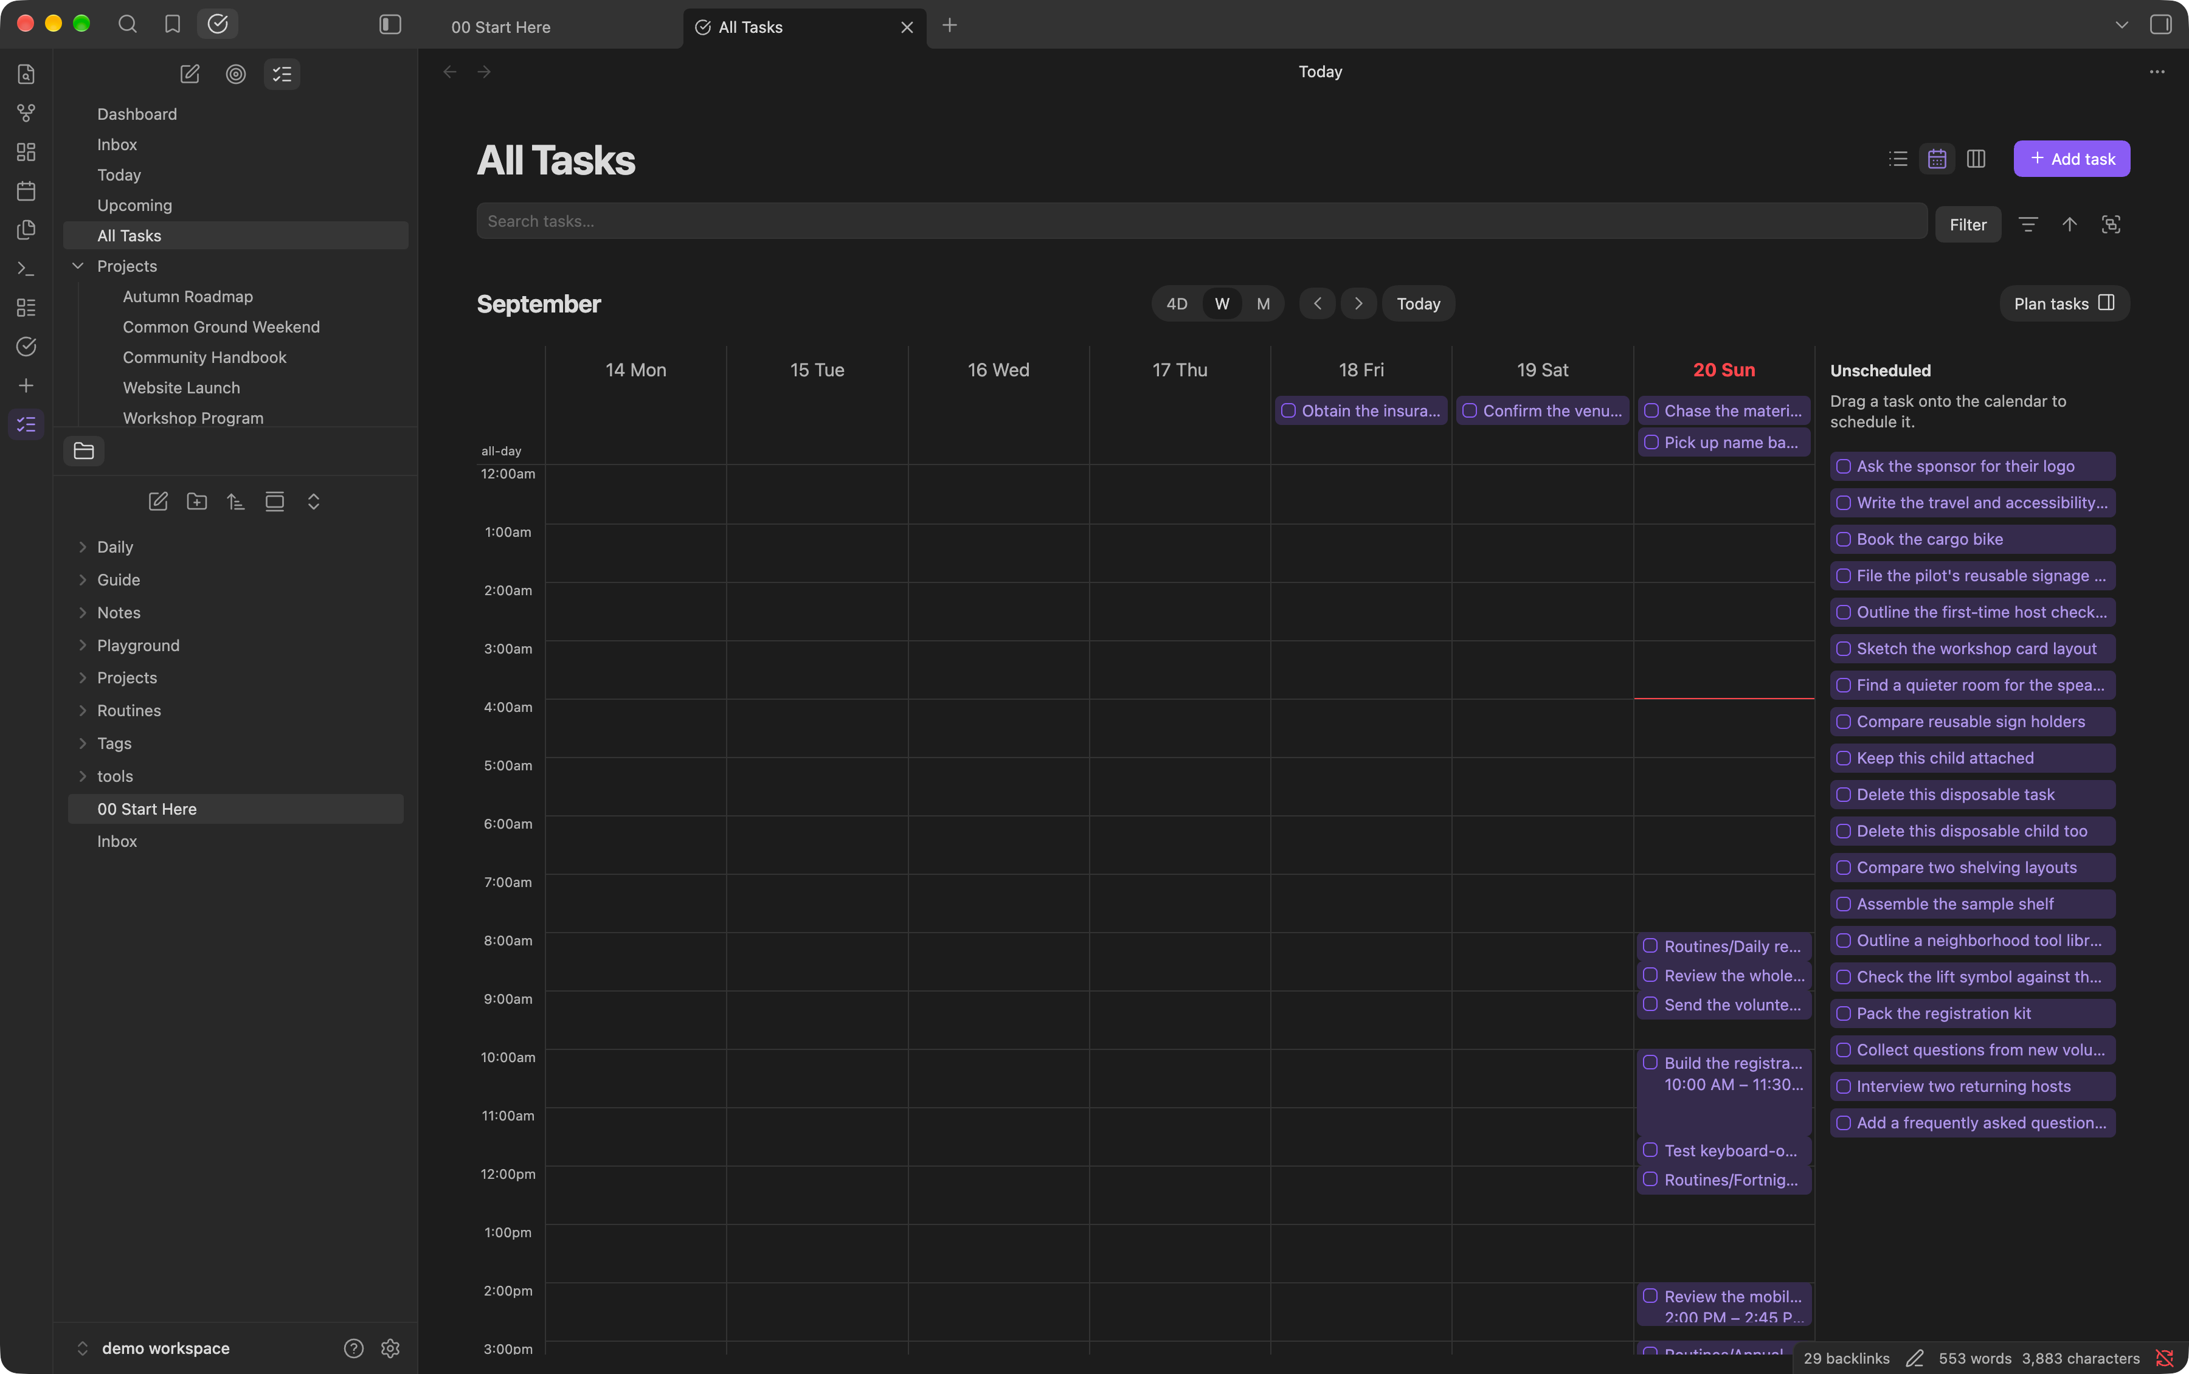Click the Plan tasks button
2189x1374 pixels.
2064,303
